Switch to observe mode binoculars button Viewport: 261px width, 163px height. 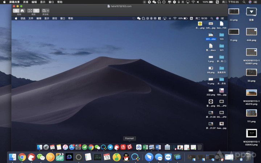22,11
